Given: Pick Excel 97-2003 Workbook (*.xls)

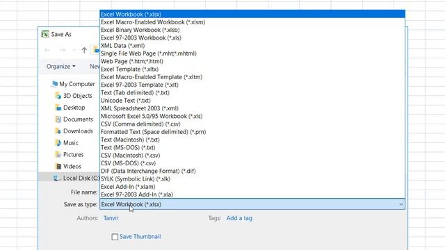Looking at the screenshot, I should (252, 37).
